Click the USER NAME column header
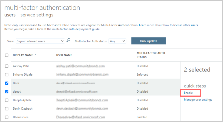Image resolution: width=223 pixels, height=122 pixels. pyautogui.click(x=64, y=55)
